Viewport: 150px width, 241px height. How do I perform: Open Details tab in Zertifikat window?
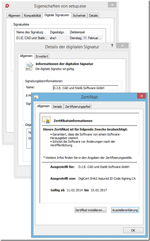[x=57, y=106]
